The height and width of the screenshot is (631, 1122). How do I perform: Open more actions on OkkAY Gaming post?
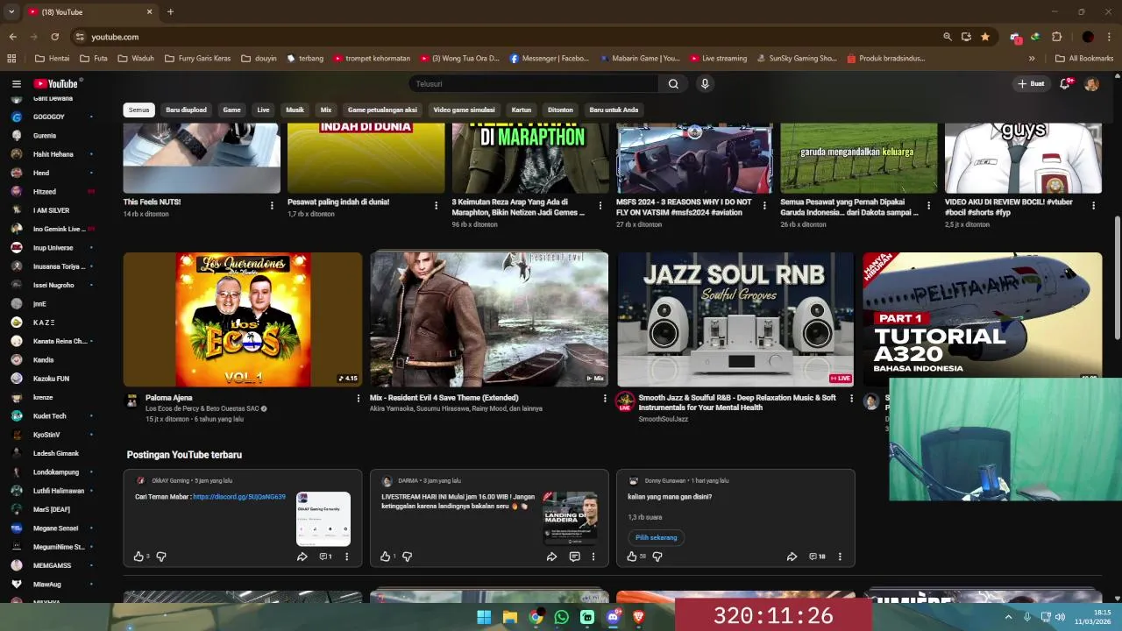pyautogui.click(x=346, y=557)
